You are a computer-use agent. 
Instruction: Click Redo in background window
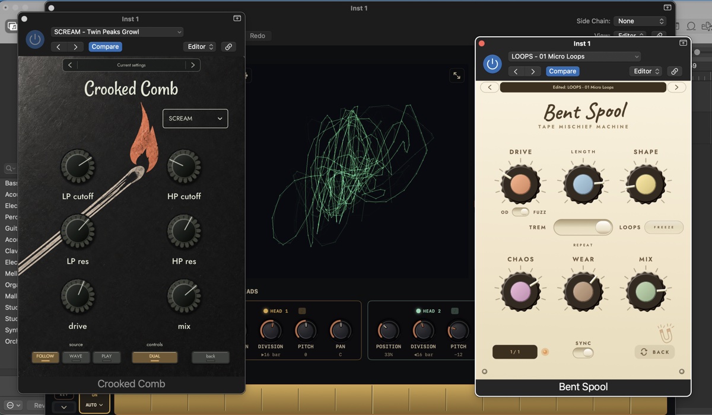[x=258, y=36]
